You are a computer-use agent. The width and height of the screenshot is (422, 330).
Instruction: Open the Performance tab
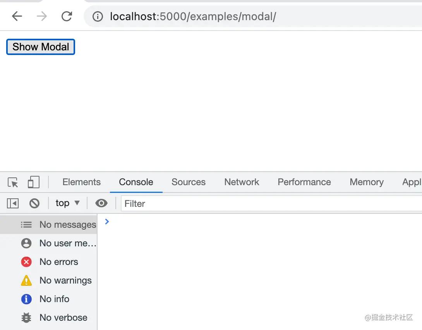[304, 182]
